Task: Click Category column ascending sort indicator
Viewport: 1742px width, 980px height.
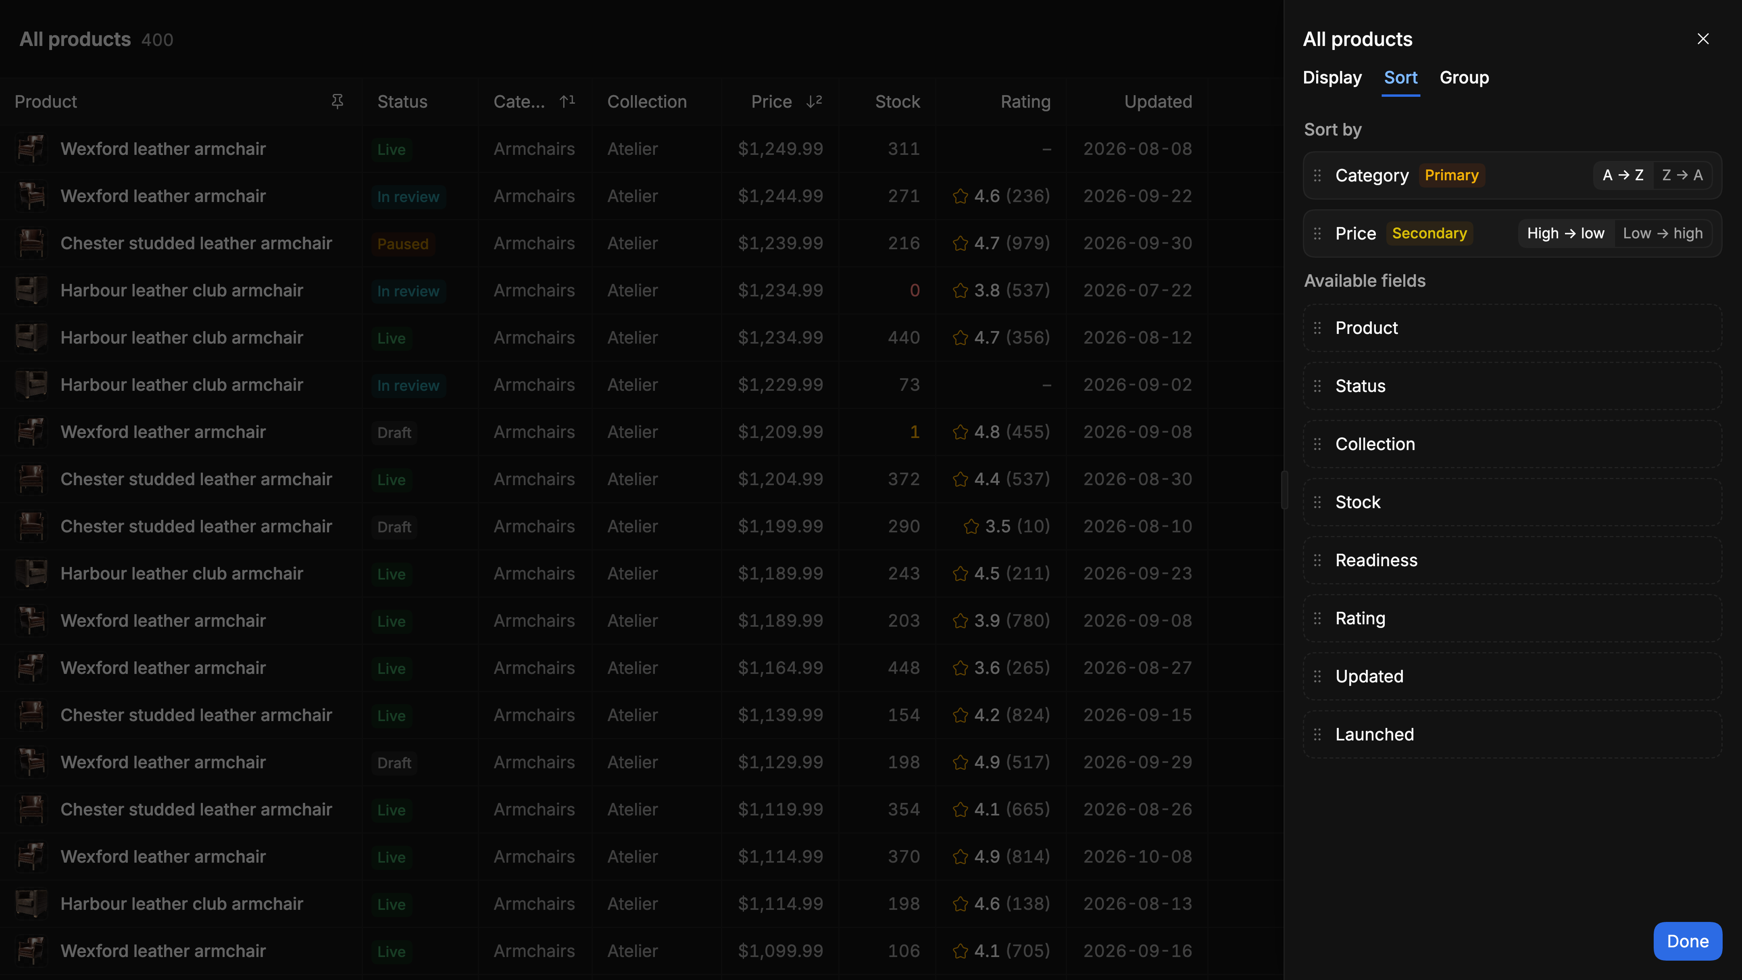Action: (x=567, y=102)
